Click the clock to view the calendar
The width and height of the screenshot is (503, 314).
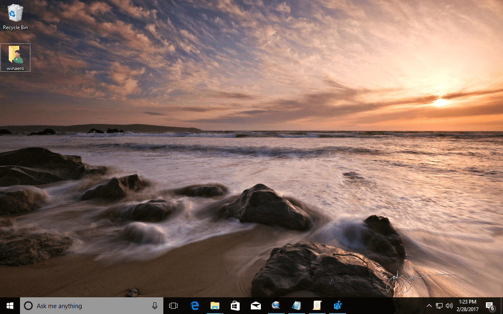click(x=467, y=305)
